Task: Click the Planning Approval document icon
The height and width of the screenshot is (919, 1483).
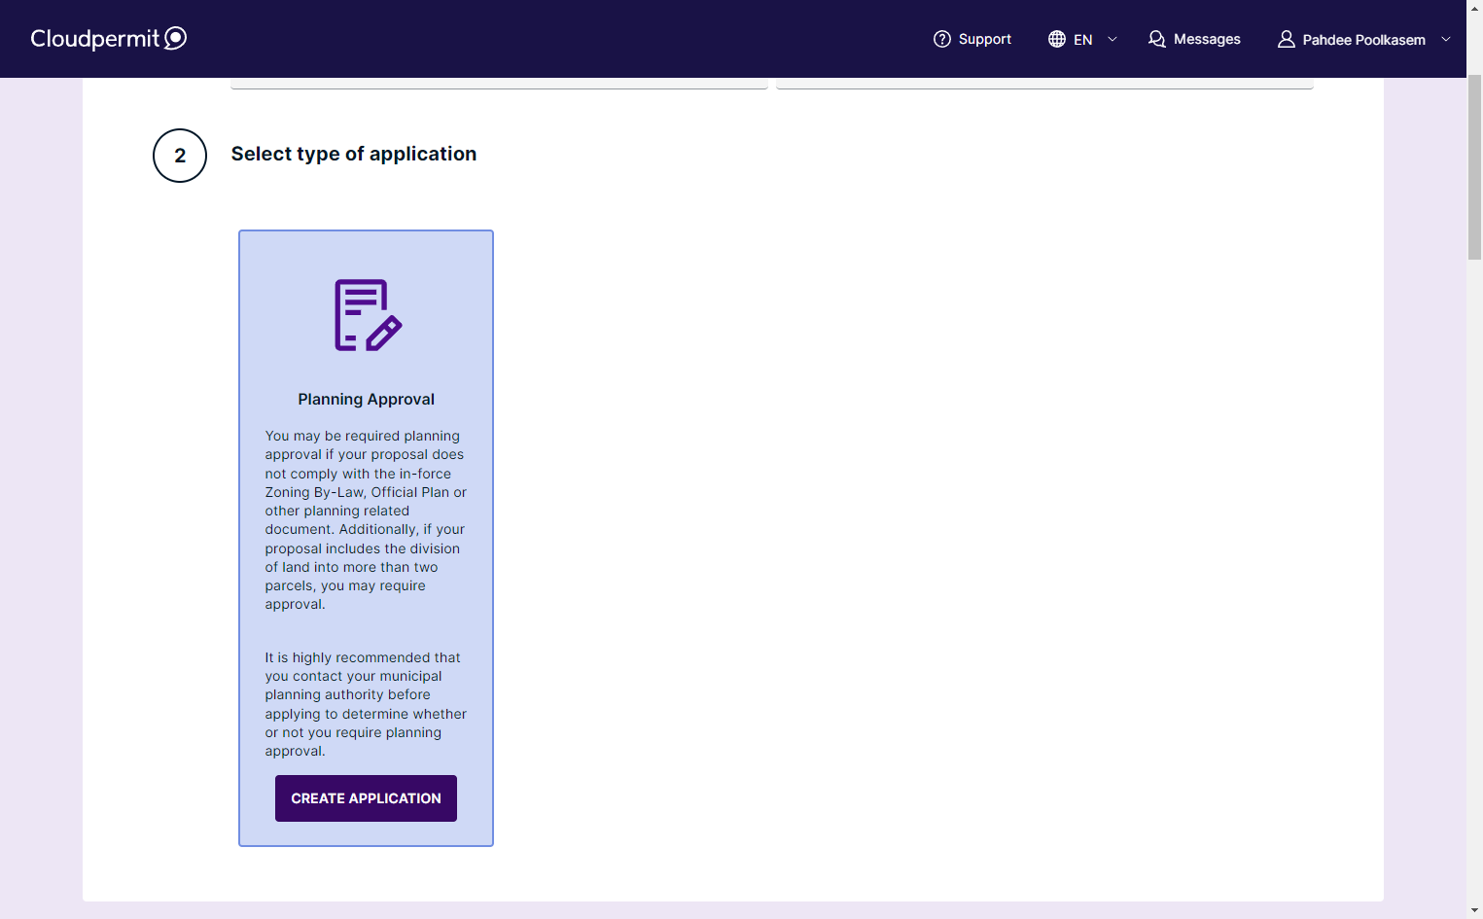Action: click(368, 315)
